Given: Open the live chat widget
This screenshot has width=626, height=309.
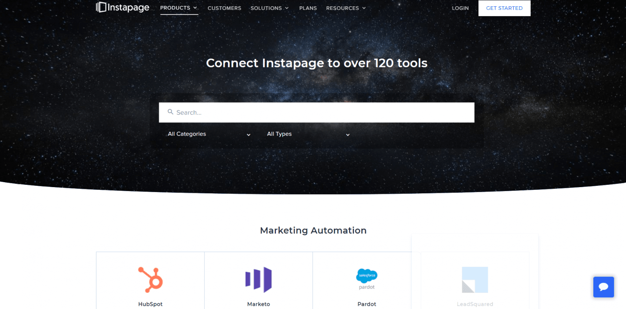Looking at the screenshot, I should click(604, 287).
